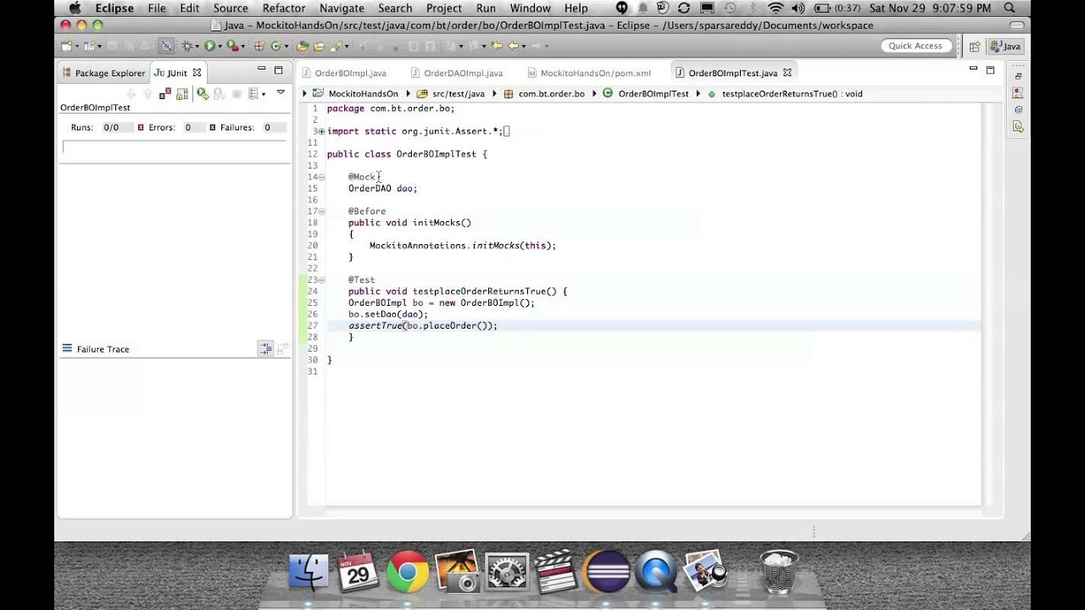Image resolution: width=1085 pixels, height=610 pixels.
Task: Click the OrderBOImplTest class breadcrumb segment
Action: 646,94
